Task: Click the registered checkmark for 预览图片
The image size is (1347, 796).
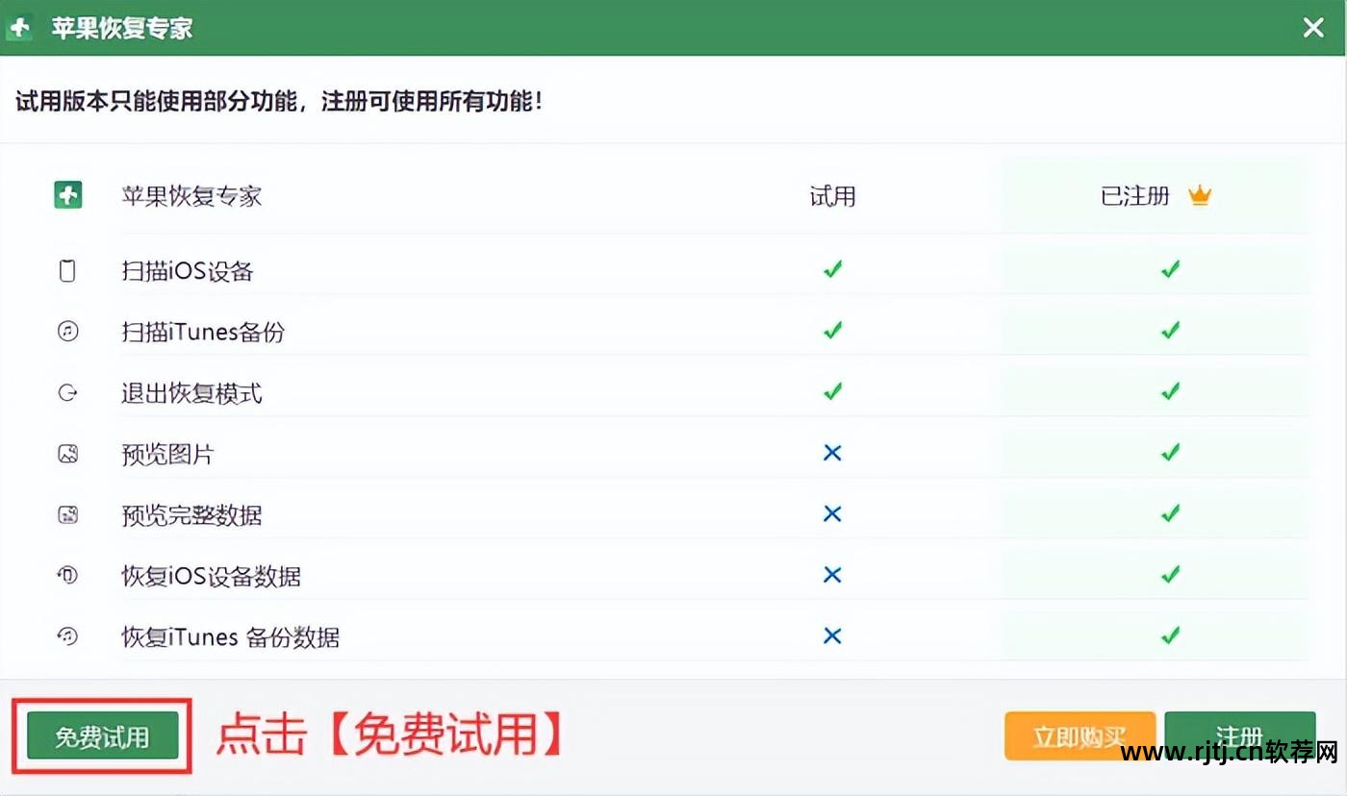Action: (x=1170, y=452)
